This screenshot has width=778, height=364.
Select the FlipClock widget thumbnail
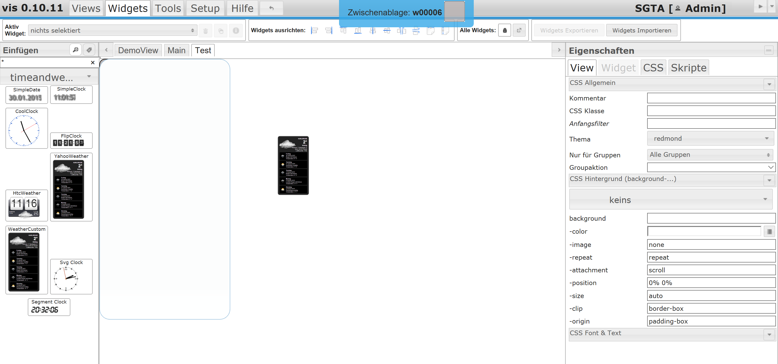coord(71,140)
